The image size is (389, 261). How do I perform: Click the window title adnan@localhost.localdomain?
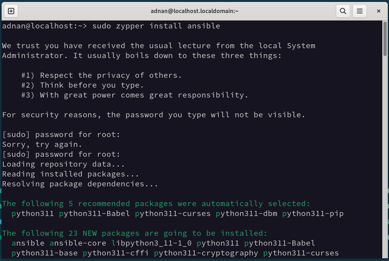(x=195, y=11)
